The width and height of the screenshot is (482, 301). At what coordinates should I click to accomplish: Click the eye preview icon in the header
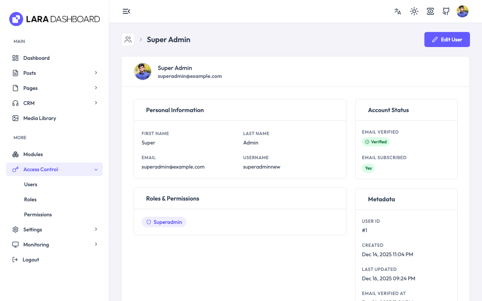pyautogui.click(x=430, y=11)
